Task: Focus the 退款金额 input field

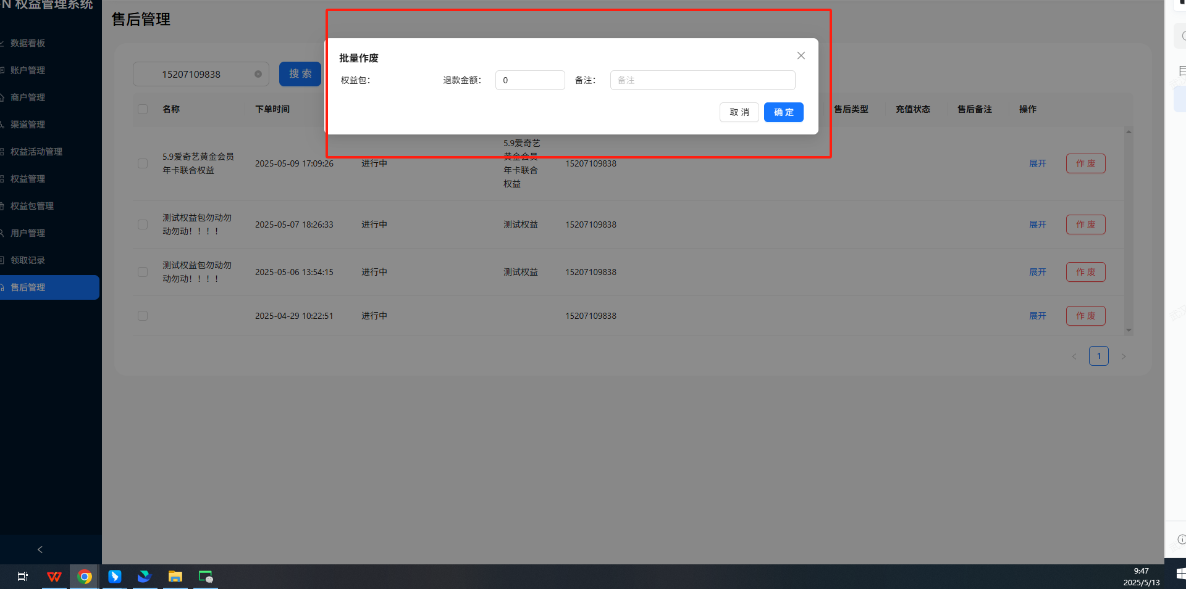Action: [530, 80]
